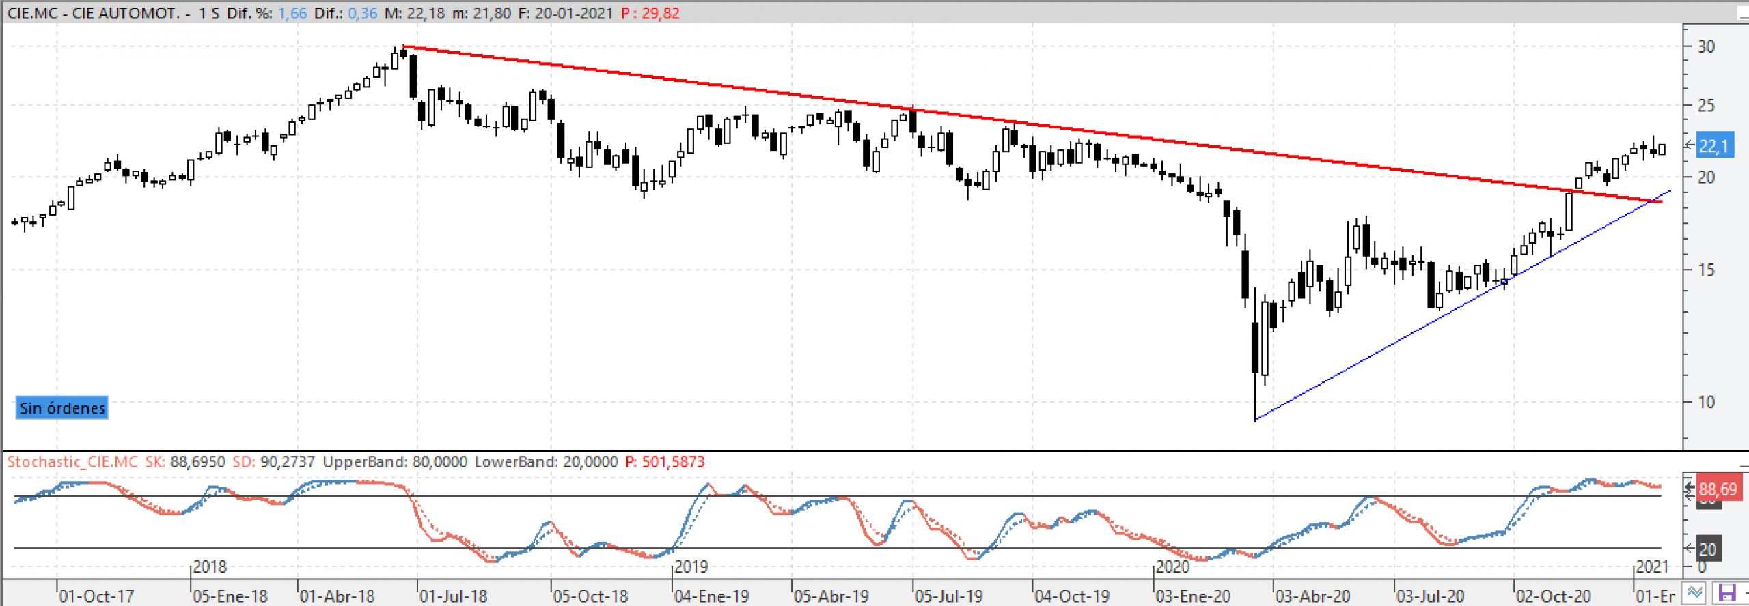Select the red 88,69 stochastic value tag

(x=1718, y=489)
